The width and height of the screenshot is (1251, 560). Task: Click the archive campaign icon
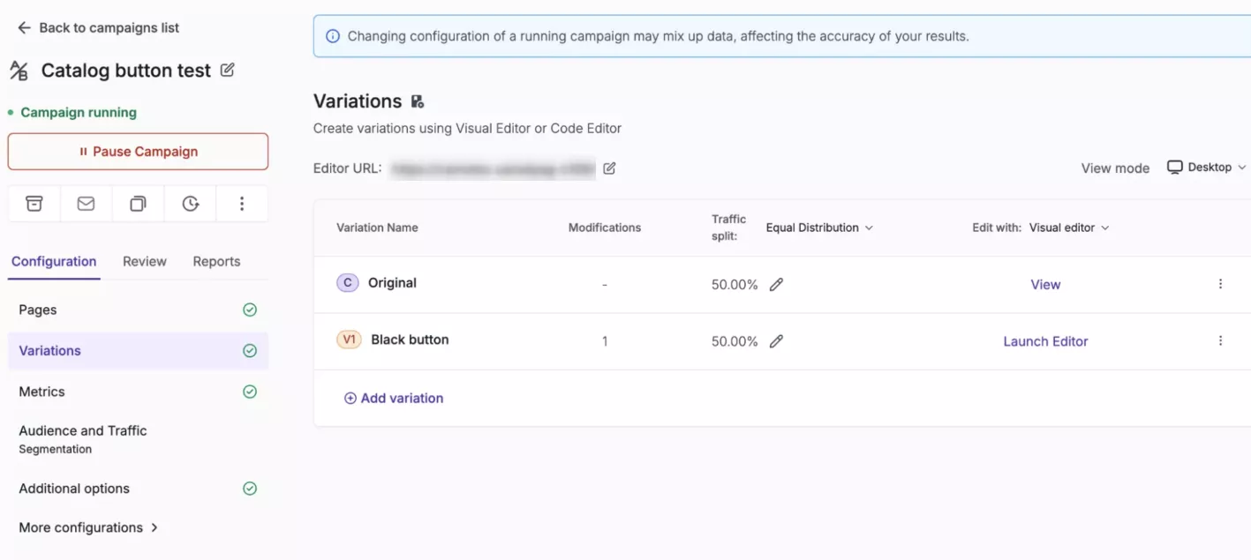[34, 204]
